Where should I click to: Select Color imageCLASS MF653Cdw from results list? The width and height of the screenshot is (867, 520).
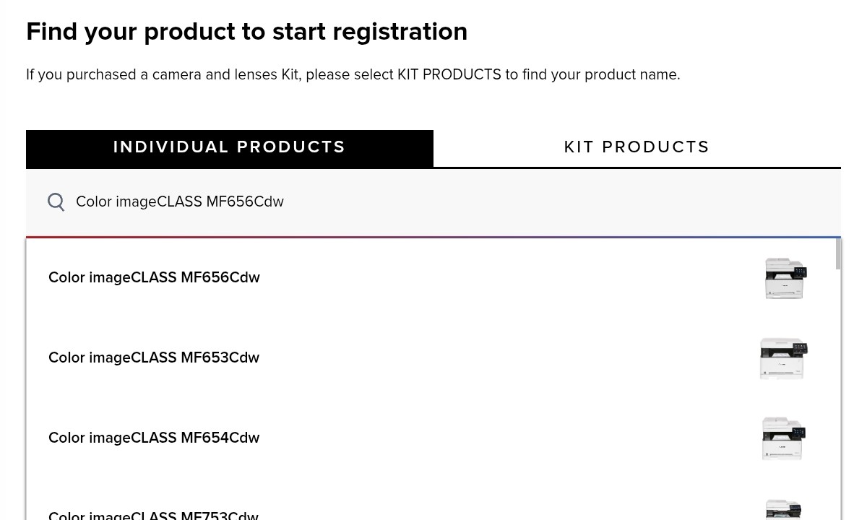pyautogui.click(x=154, y=357)
